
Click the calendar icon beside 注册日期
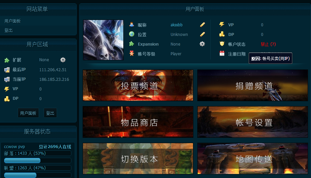click(x=222, y=54)
